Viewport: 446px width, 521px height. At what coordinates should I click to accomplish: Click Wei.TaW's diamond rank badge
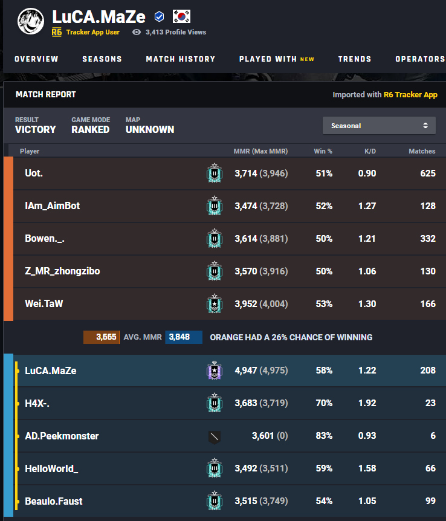[215, 303]
